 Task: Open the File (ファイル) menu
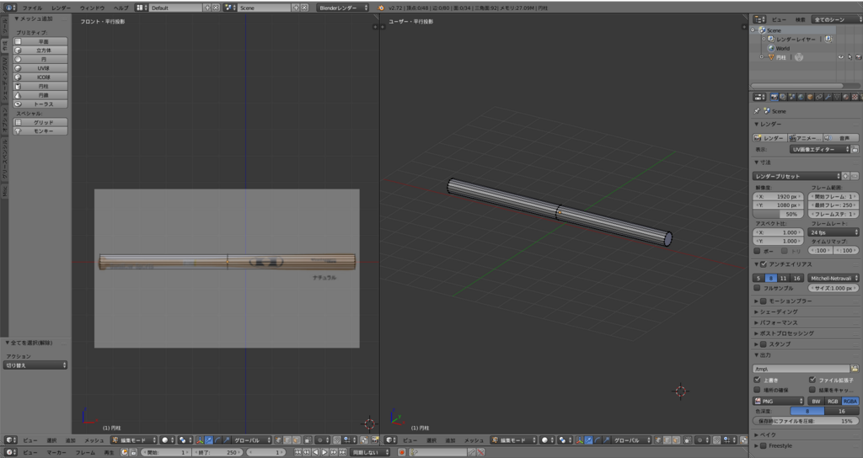[32, 8]
